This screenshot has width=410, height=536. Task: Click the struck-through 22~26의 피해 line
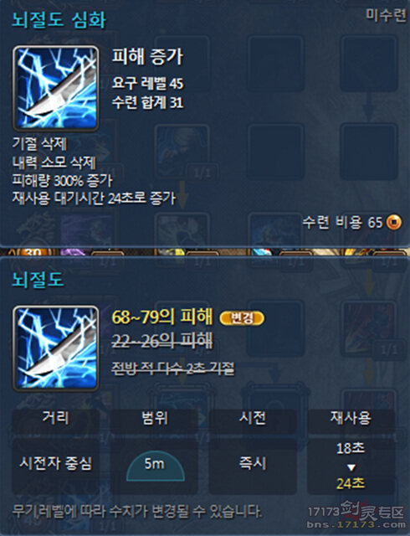tap(162, 341)
